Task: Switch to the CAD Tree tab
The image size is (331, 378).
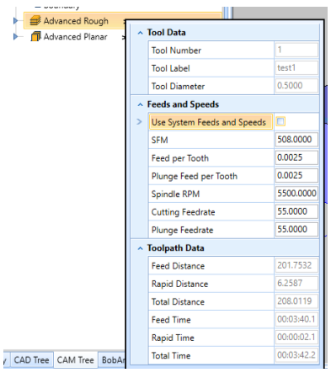Action: (x=31, y=359)
